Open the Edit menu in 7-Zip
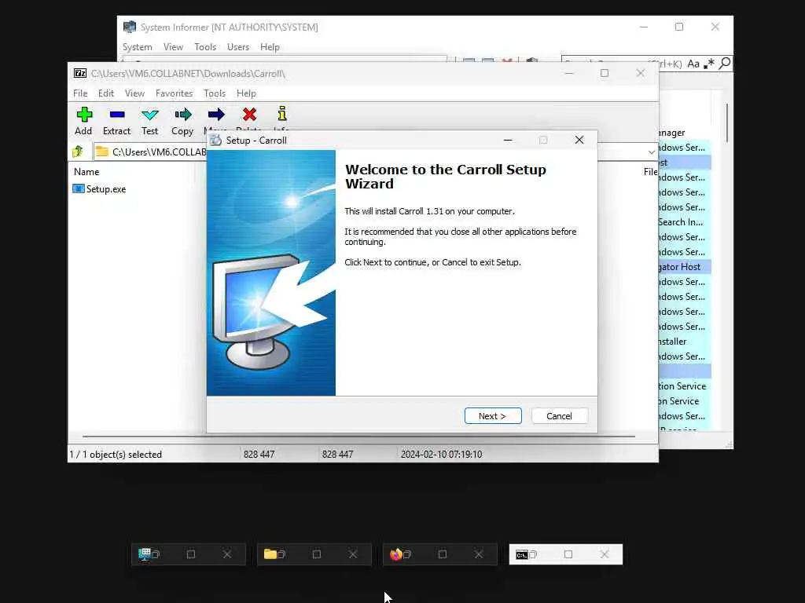 tap(106, 93)
